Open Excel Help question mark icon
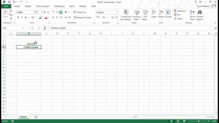Screen dimensions: 219x123 coord(195,2)
